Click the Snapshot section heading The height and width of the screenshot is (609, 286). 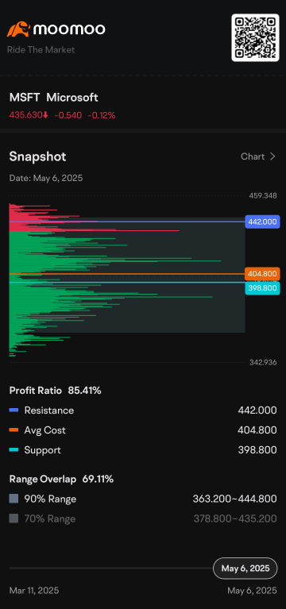pos(37,156)
